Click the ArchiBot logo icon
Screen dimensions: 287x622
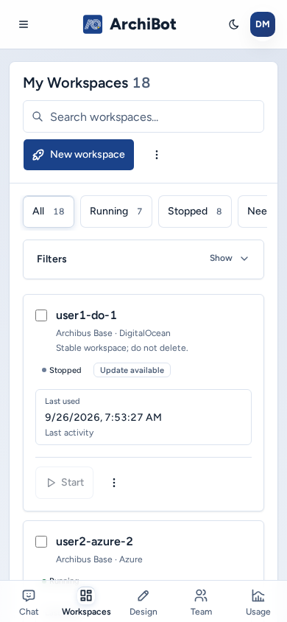93,24
